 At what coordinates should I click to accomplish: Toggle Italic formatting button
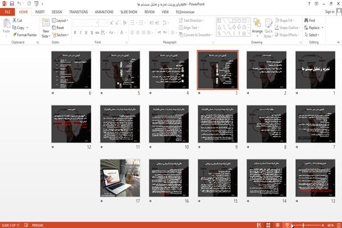tap(80, 33)
